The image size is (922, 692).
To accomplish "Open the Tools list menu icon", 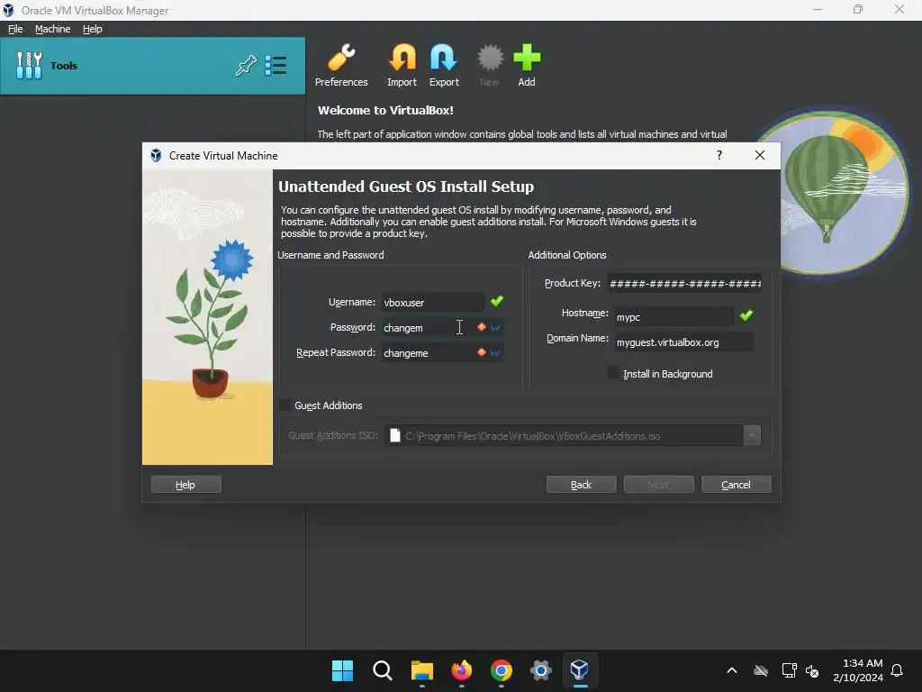I will tap(276, 65).
